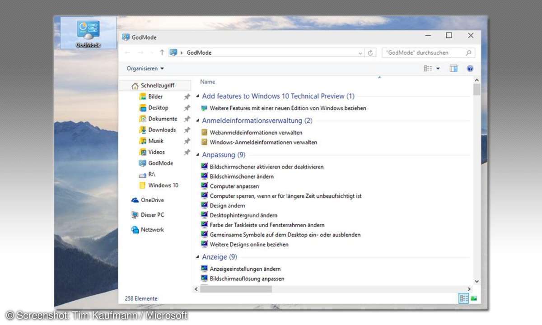Click GodMode in the address bar
542x325 pixels.
pos(199,53)
